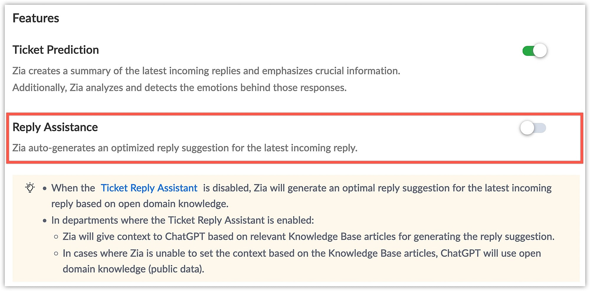Select the Ticket Prediction heading
The width and height of the screenshot is (590, 291).
[x=55, y=50]
